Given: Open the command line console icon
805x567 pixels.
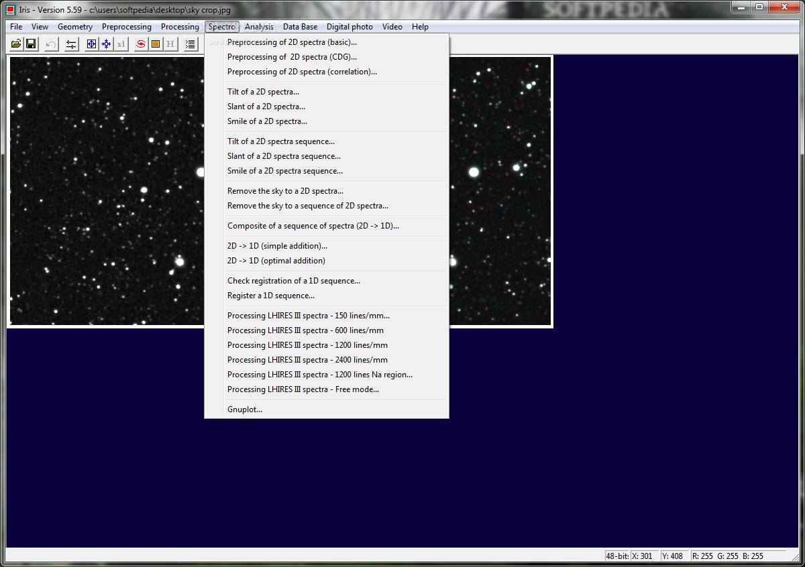Looking at the screenshot, I should (191, 44).
